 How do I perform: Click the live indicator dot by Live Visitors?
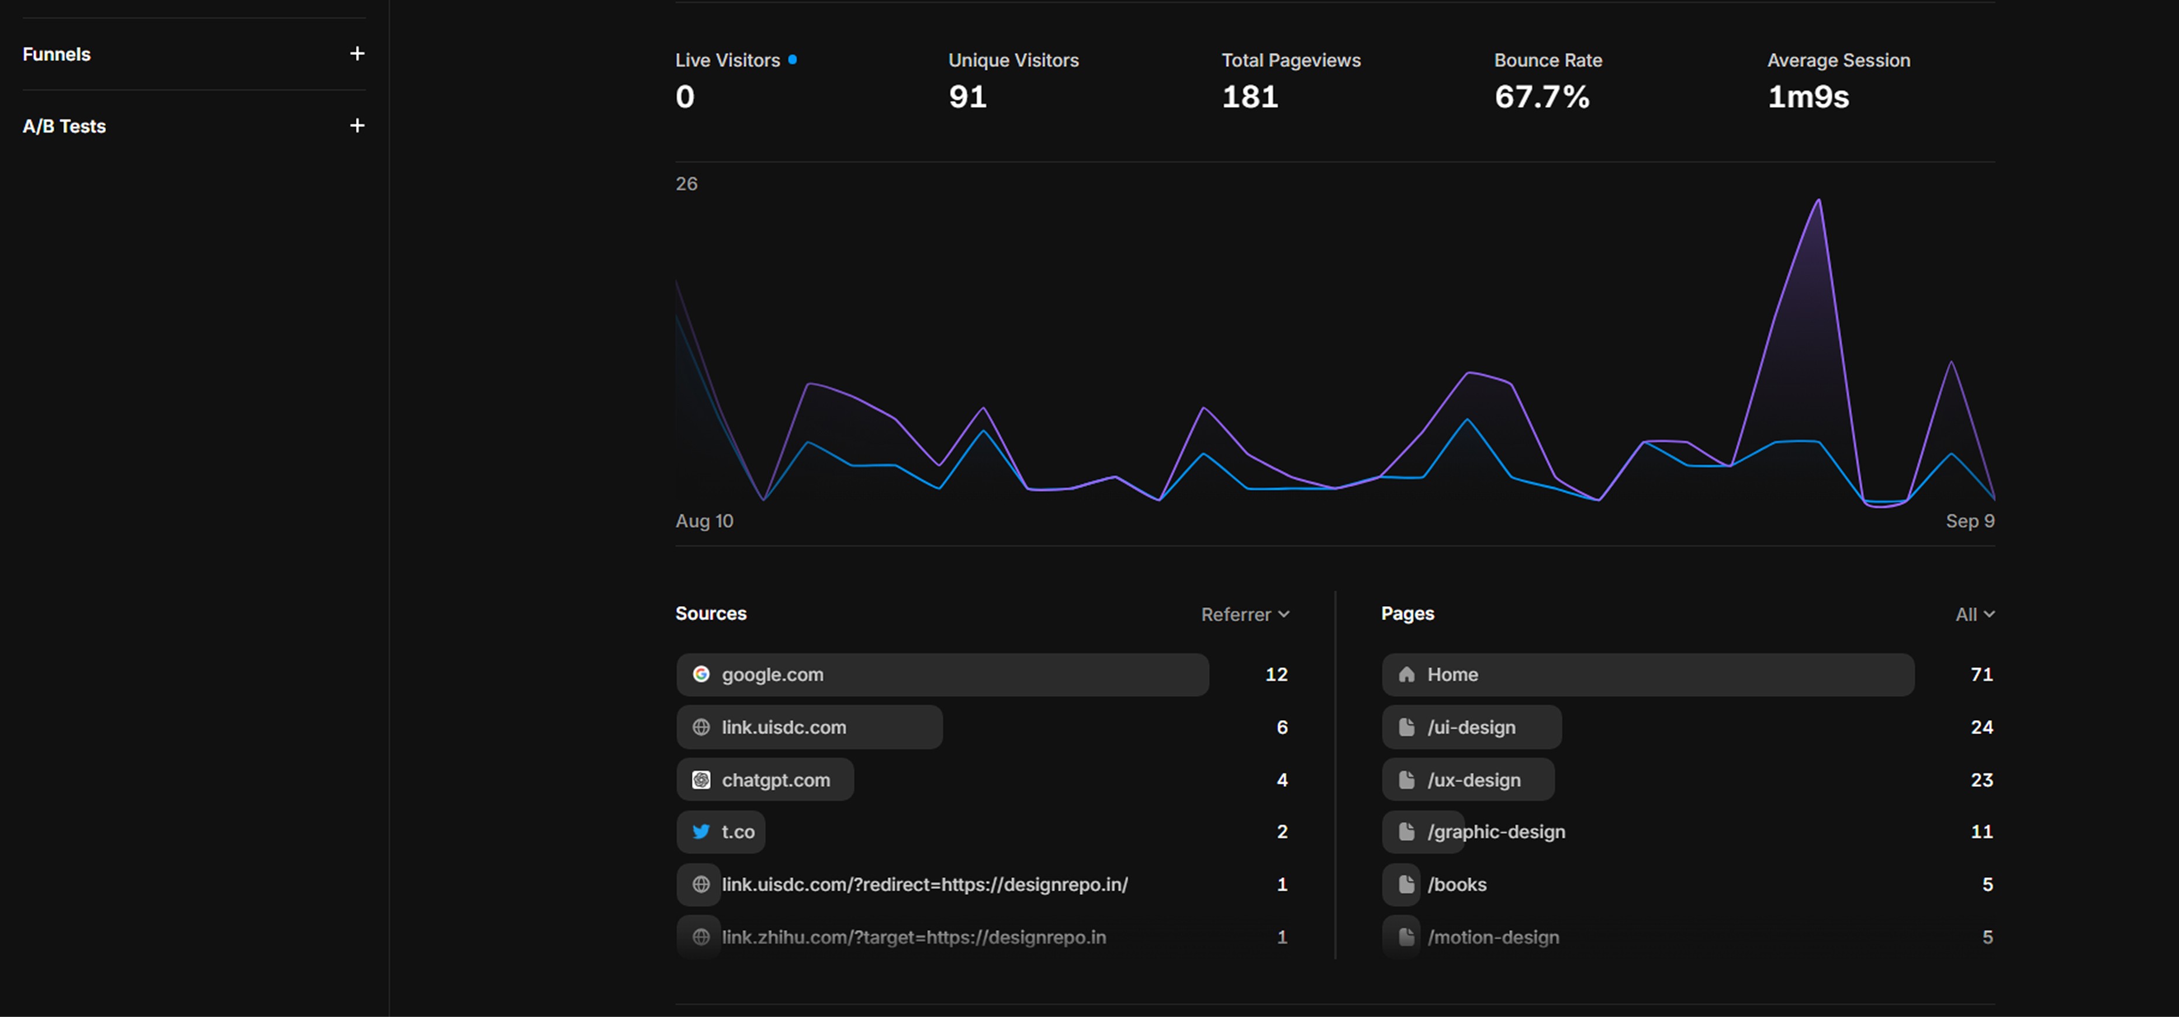pos(793,59)
